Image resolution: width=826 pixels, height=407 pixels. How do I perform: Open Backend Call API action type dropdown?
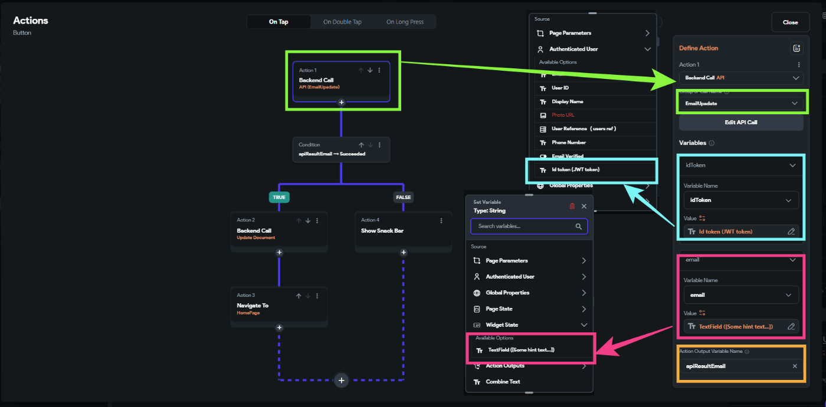[741, 78]
